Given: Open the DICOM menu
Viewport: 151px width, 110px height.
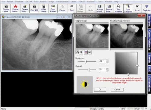Looking at the screenshot, I should 29,2.
